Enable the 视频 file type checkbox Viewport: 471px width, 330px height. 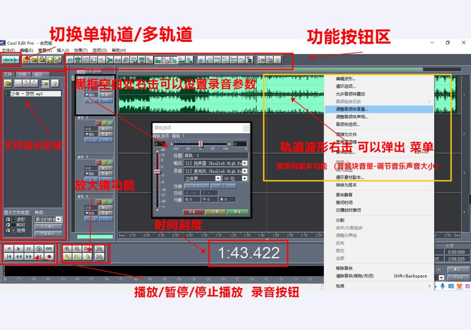pyautogui.click(x=7, y=230)
